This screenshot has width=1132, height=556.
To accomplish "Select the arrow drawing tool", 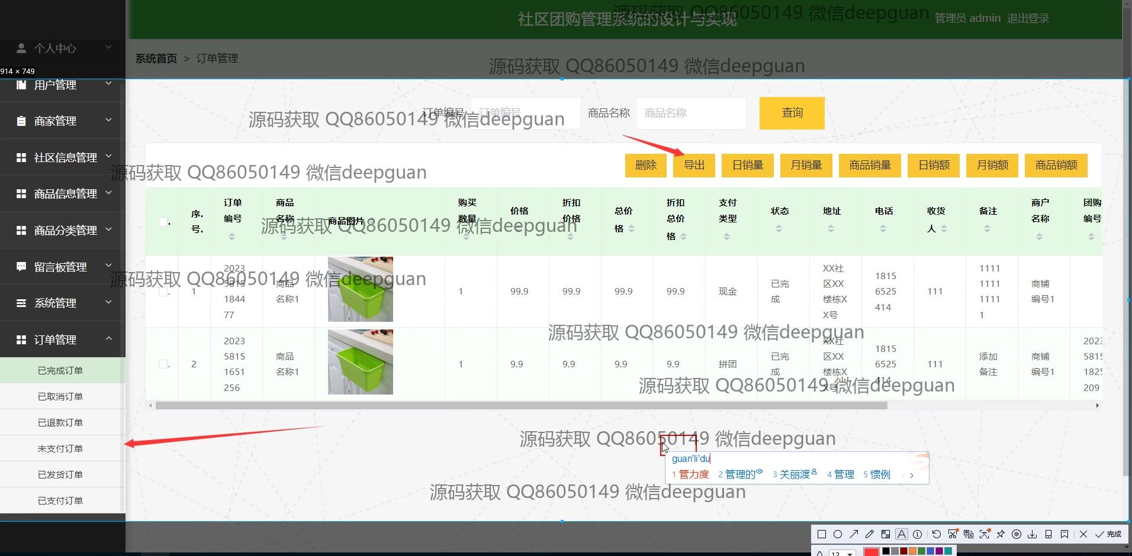I will click(x=854, y=534).
